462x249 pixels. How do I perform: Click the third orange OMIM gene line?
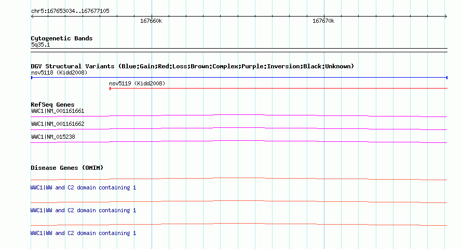point(239,224)
